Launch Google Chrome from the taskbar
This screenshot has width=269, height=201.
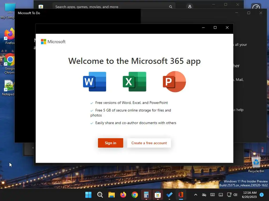(135, 195)
